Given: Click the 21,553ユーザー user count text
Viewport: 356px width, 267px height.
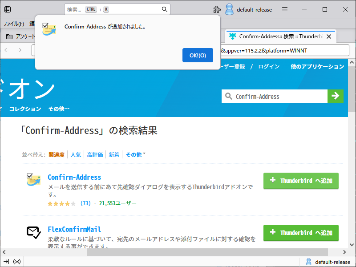Looking at the screenshot, I should point(117,203).
